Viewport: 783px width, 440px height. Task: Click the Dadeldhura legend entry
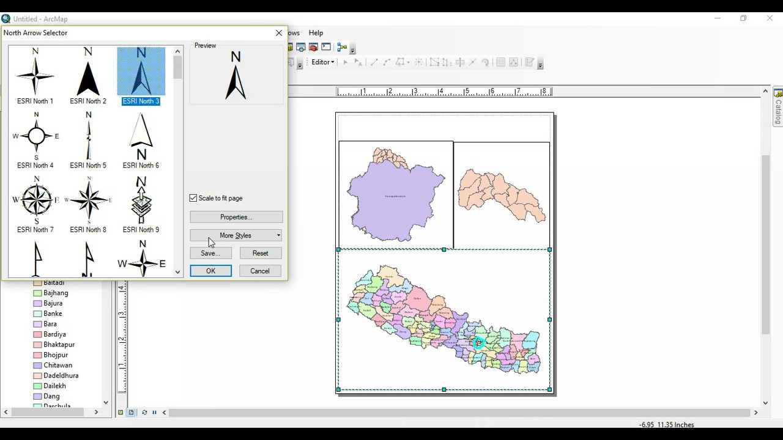61,376
